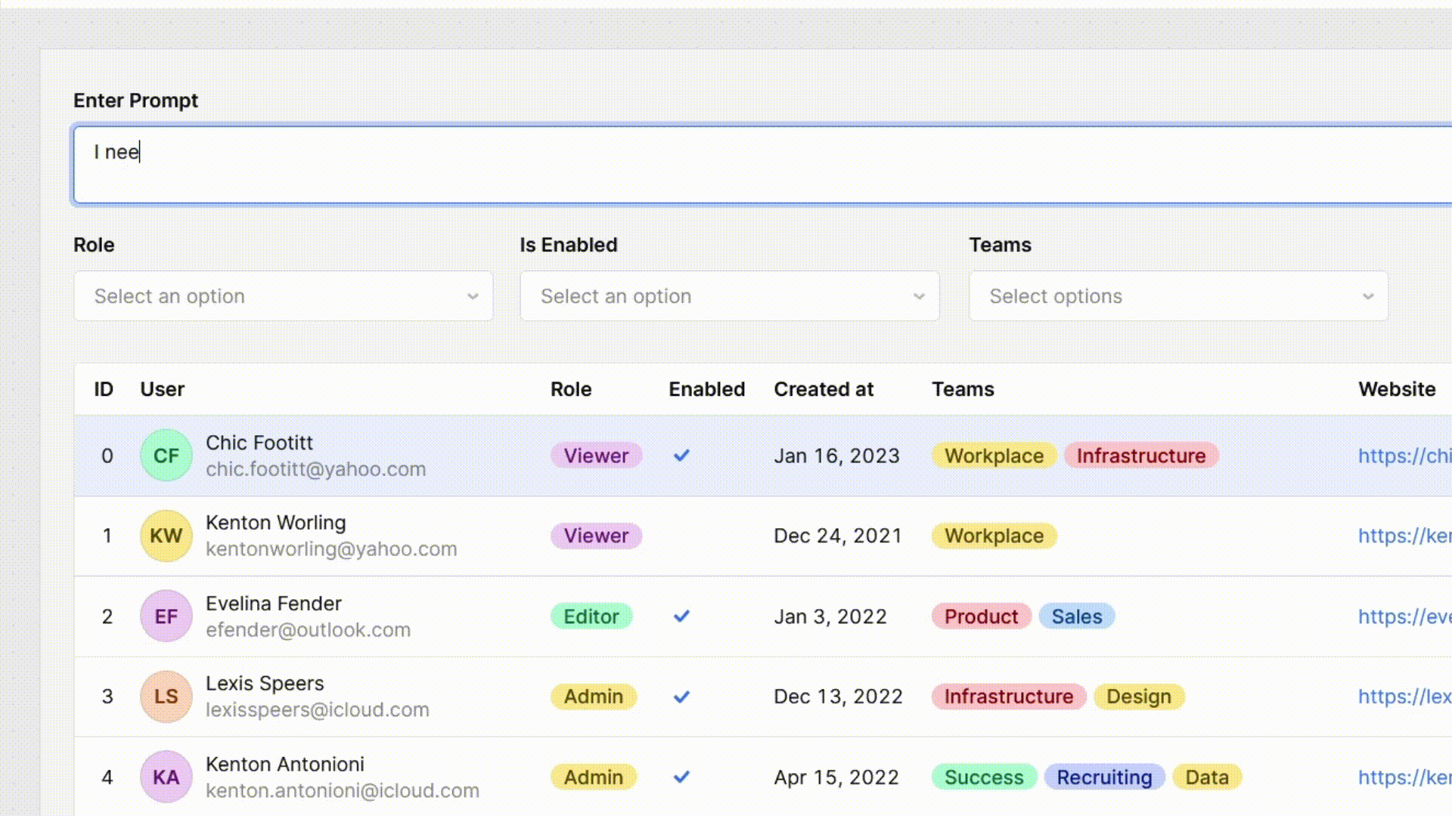This screenshot has height=816, width=1452.
Task: Click the KW avatar icon for Kenton Worling
Action: tap(166, 536)
